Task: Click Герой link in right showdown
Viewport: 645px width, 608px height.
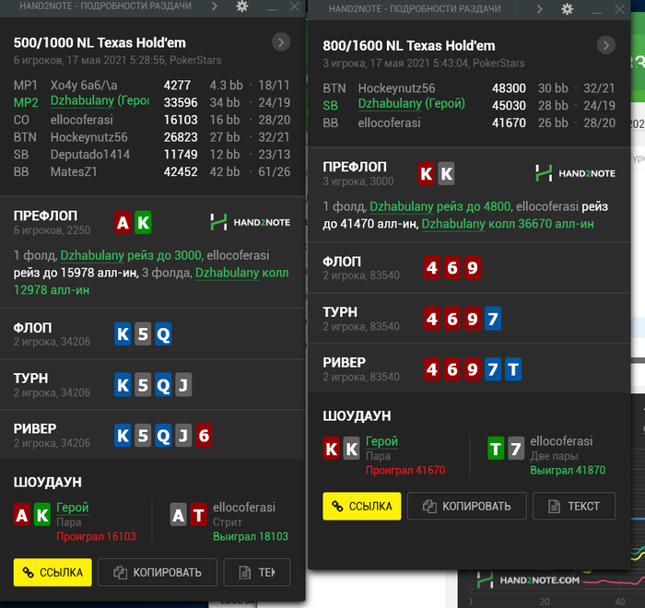Action: [x=381, y=441]
